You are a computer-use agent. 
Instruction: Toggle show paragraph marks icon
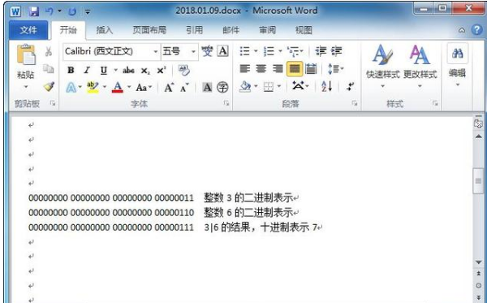click(350, 87)
